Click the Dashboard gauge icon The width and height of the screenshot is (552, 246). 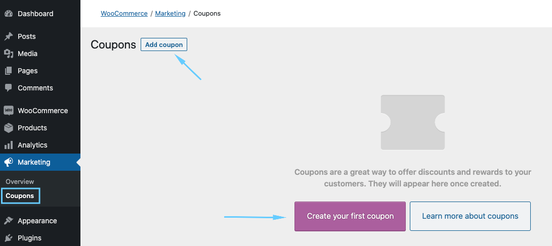pyautogui.click(x=9, y=14)
